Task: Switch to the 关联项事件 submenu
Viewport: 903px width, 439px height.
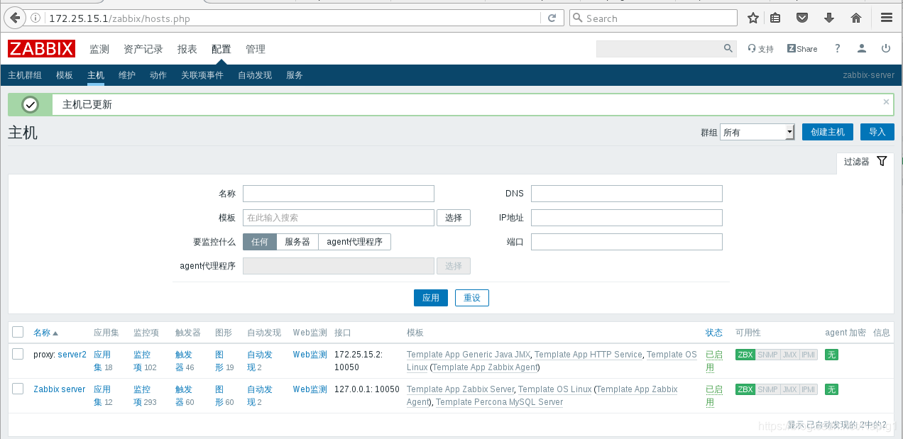Action: pos(202,75)
